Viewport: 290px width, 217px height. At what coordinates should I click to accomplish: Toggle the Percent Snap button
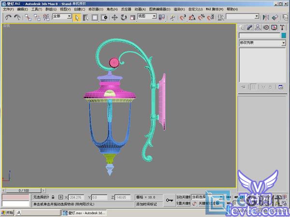tap(201, 17)
